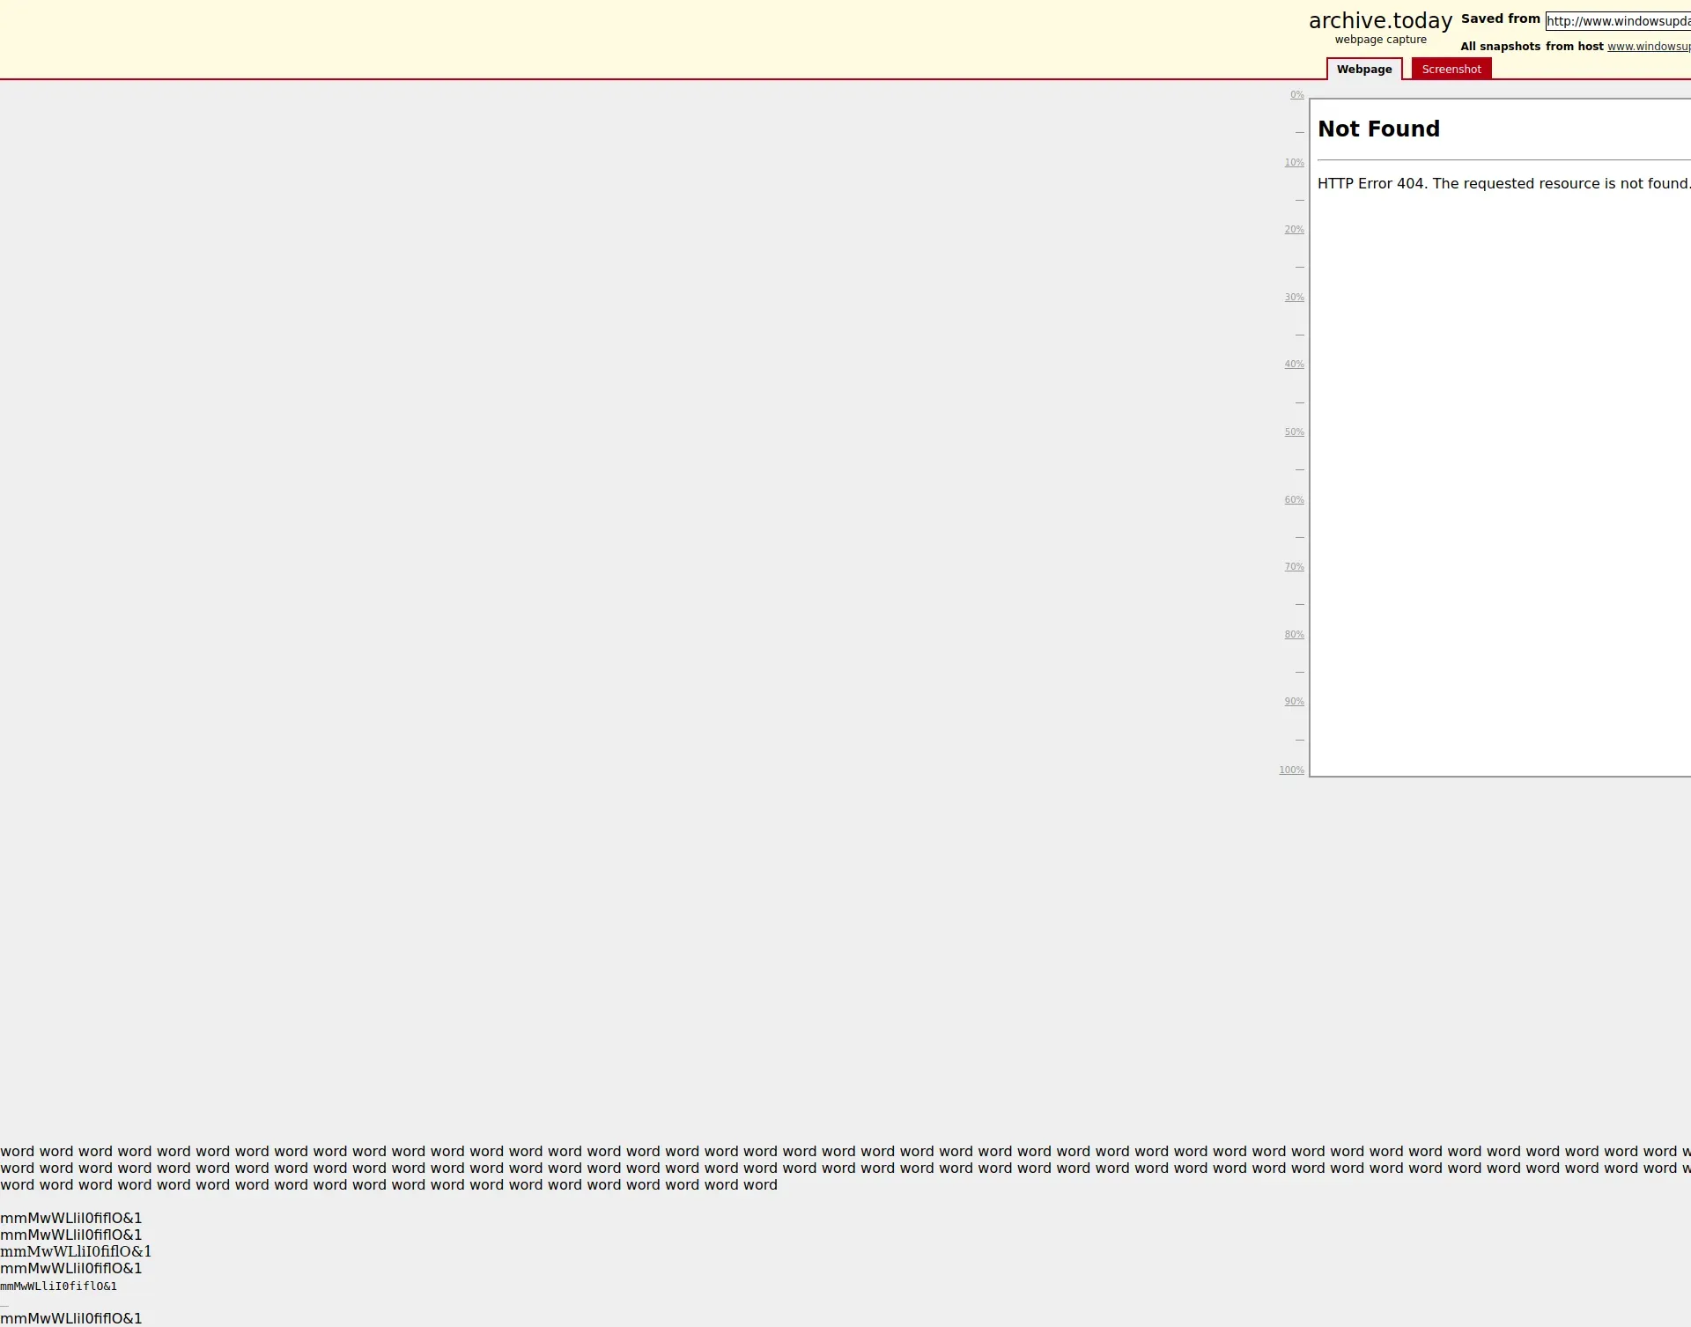Jump to the 100% end marker
This screenshot has width=1691, height=1327.
coord(1291,770)
